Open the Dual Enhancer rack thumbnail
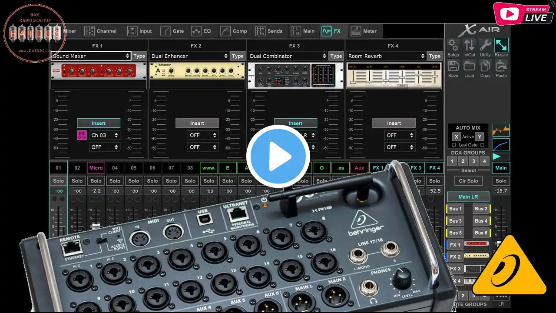 point(197,70)
